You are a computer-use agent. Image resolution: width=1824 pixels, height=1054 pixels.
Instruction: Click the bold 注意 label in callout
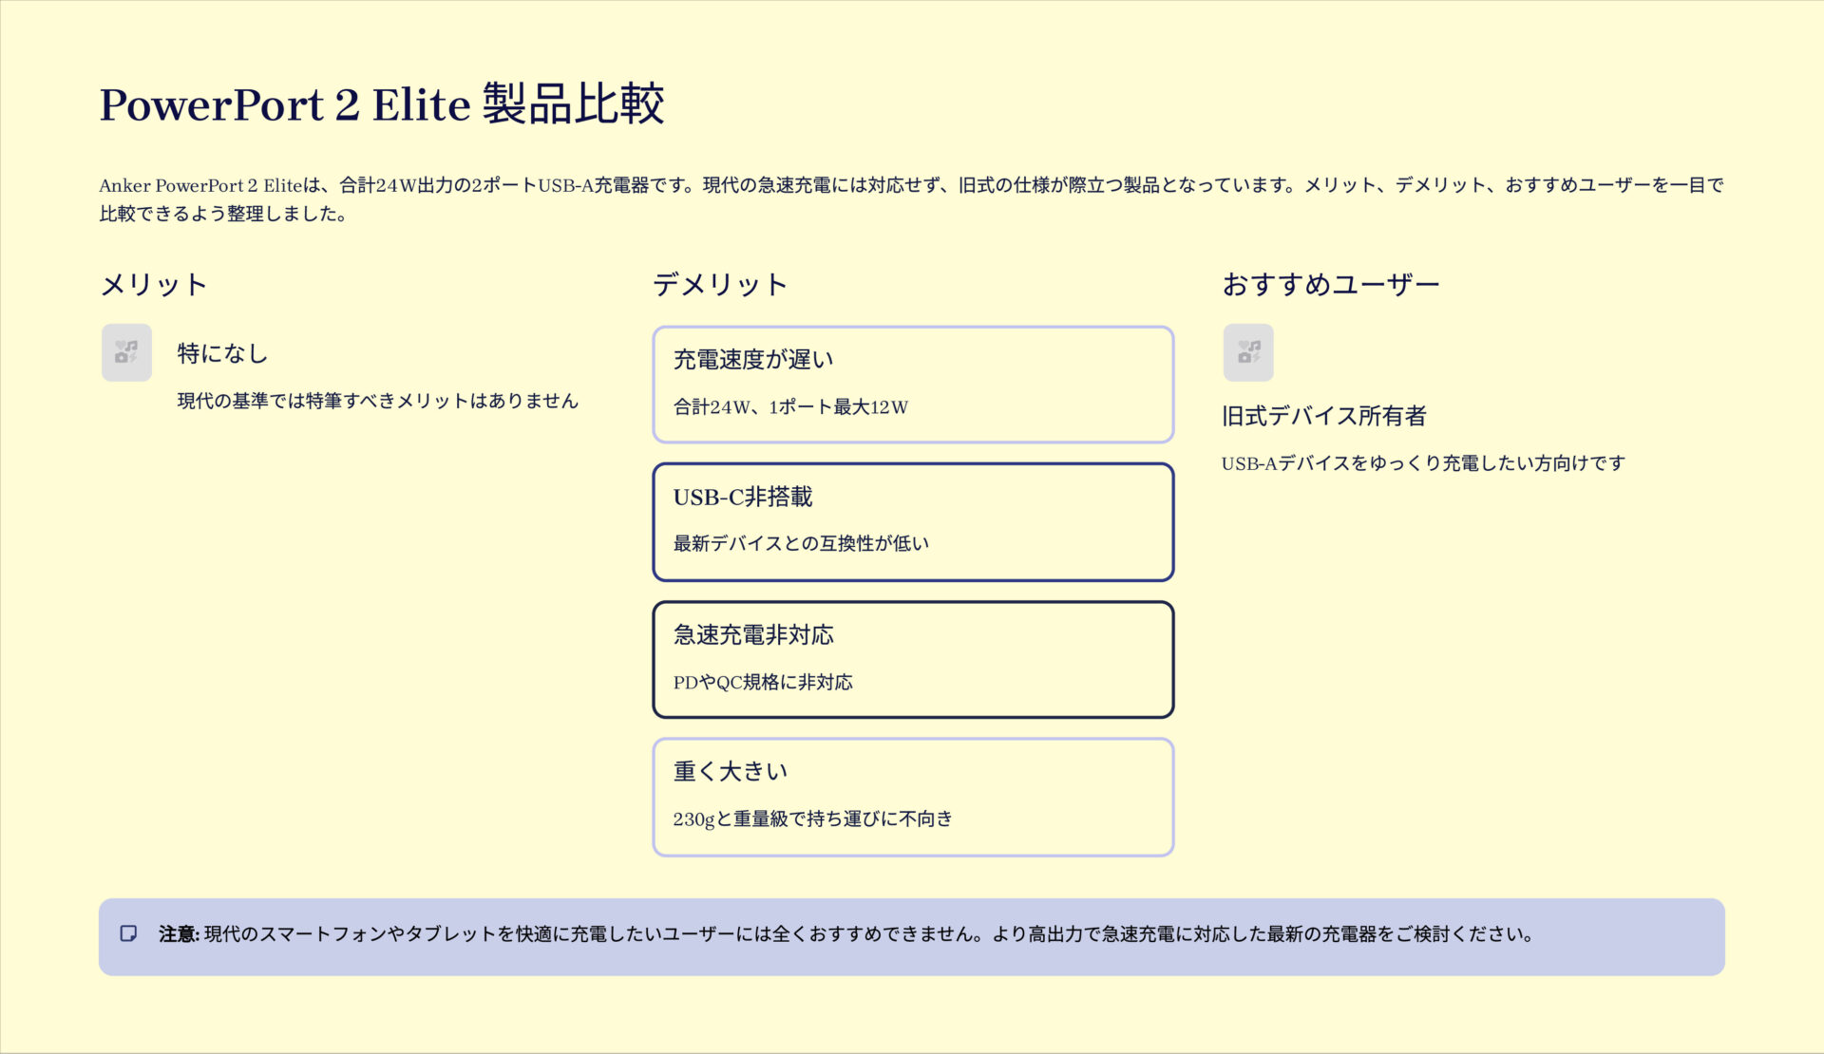pos(178,934)
